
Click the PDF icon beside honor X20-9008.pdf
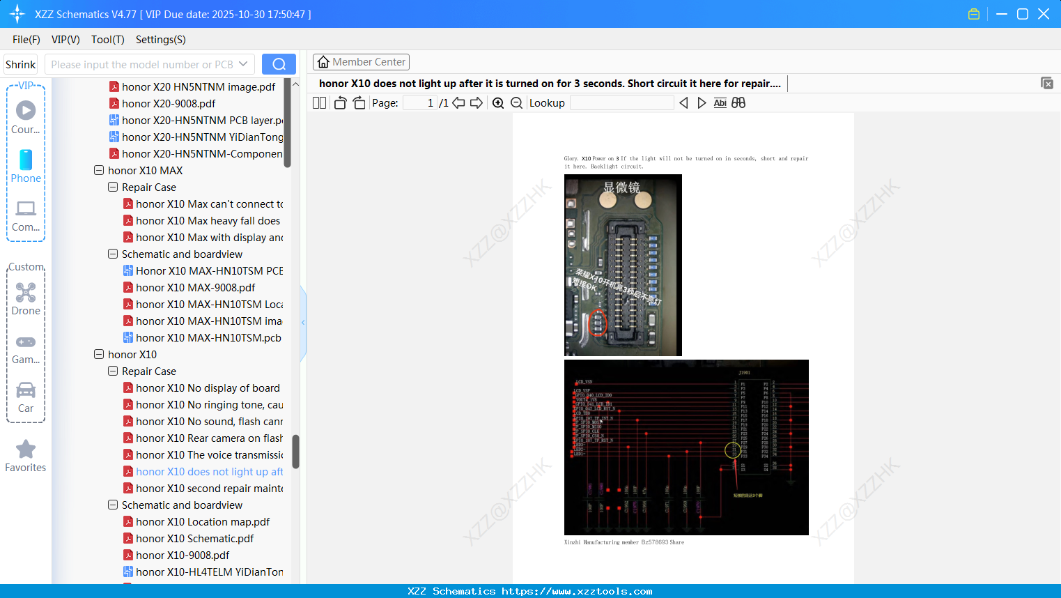(114, 103)
